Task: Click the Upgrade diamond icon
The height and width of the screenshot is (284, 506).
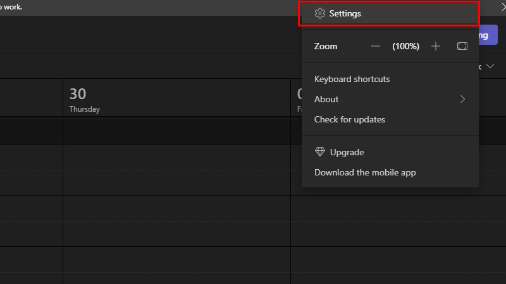Action: click(320, 151)
